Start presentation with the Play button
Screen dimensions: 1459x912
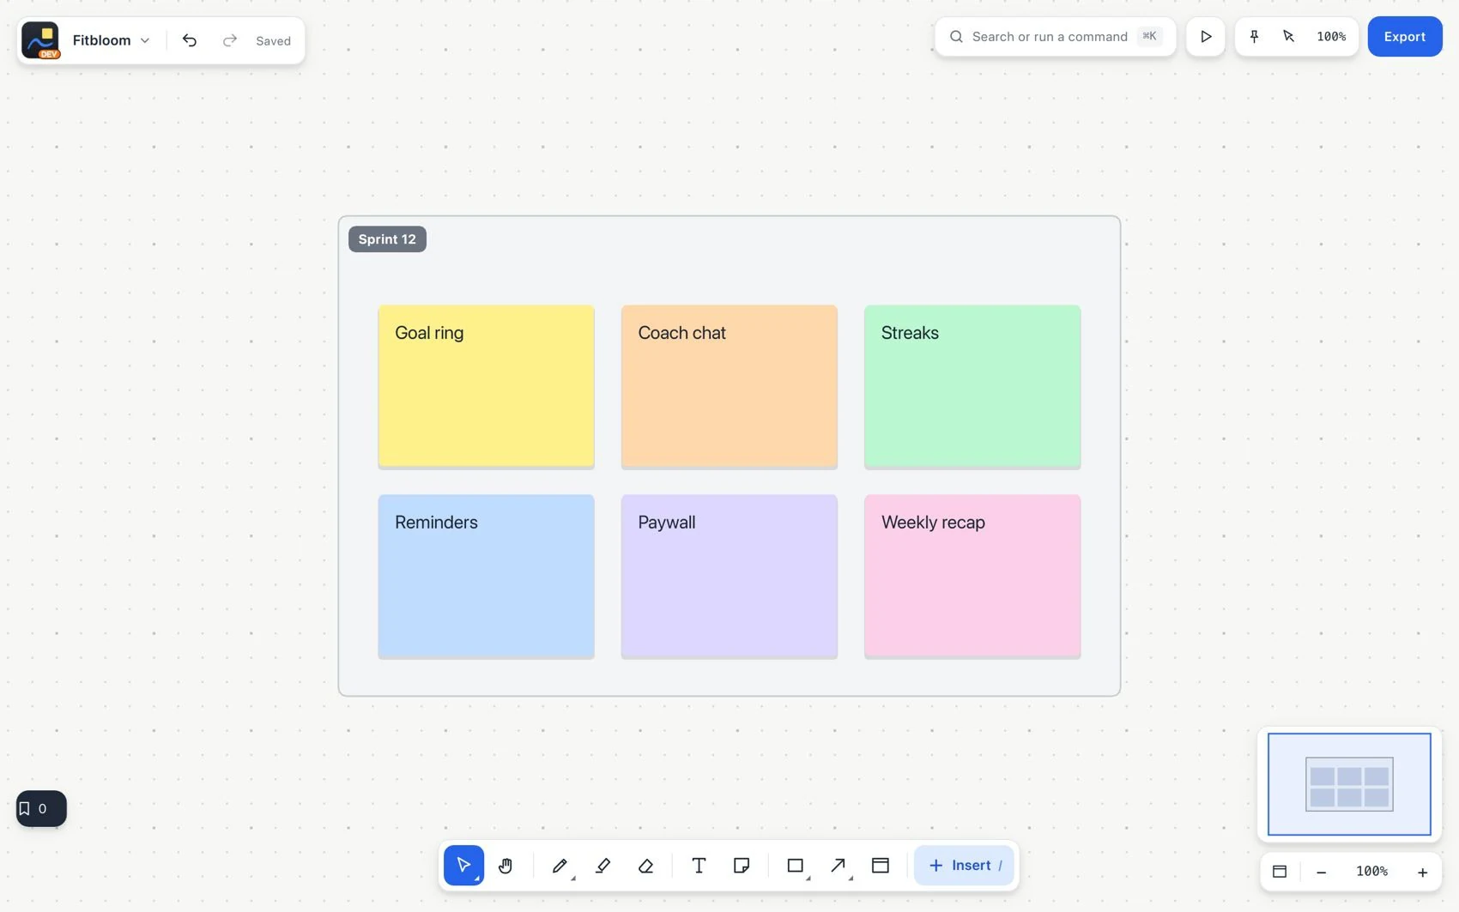(1206, 37)
